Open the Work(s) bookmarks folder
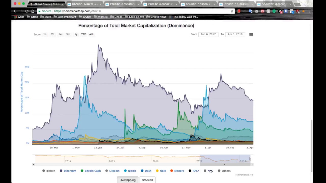Image resolution: width=326 pixels, height=183 pixels. [101, 17]
